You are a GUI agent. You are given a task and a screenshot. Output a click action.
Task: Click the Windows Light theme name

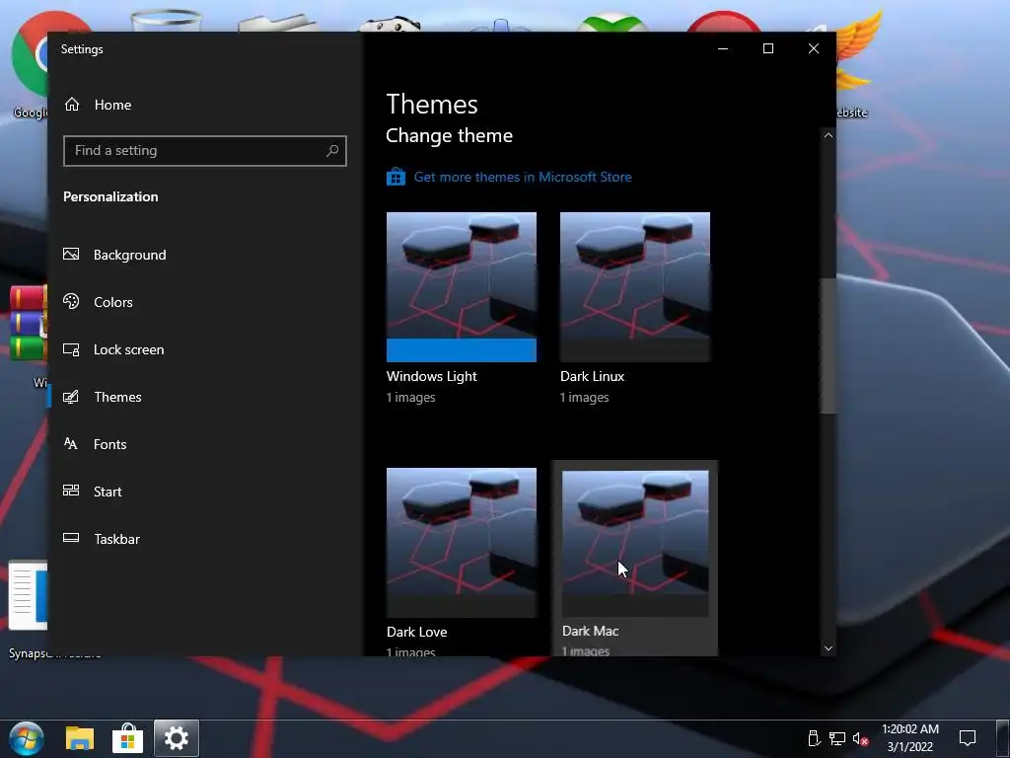(x=432, y=376)
